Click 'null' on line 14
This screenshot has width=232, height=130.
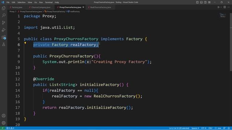click(x=89, y=91)
